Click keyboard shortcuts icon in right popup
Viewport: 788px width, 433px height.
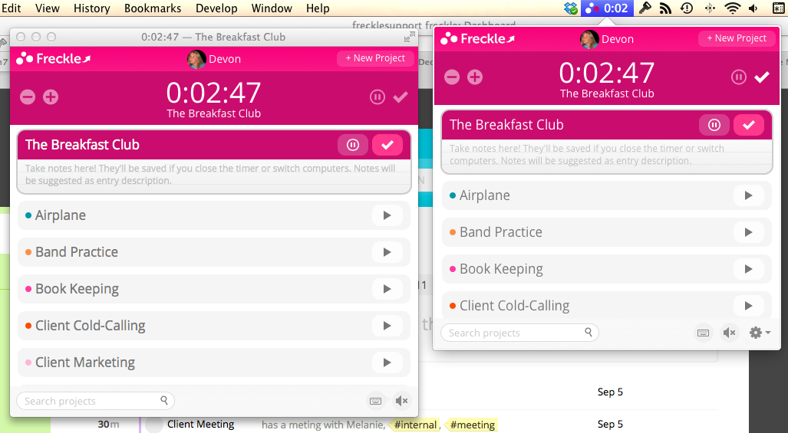703,333
